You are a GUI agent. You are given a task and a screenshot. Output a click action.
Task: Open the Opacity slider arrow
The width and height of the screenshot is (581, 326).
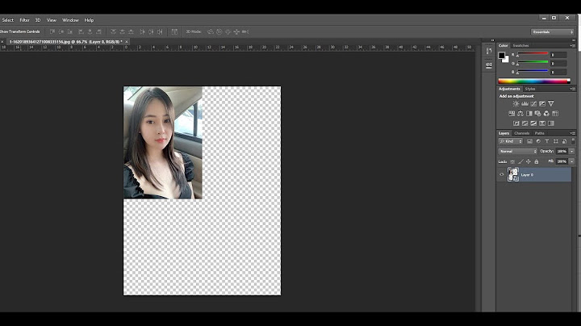(572, 151)
